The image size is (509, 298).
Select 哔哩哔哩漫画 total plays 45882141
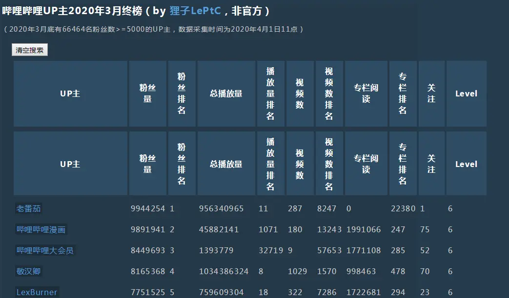219,230
